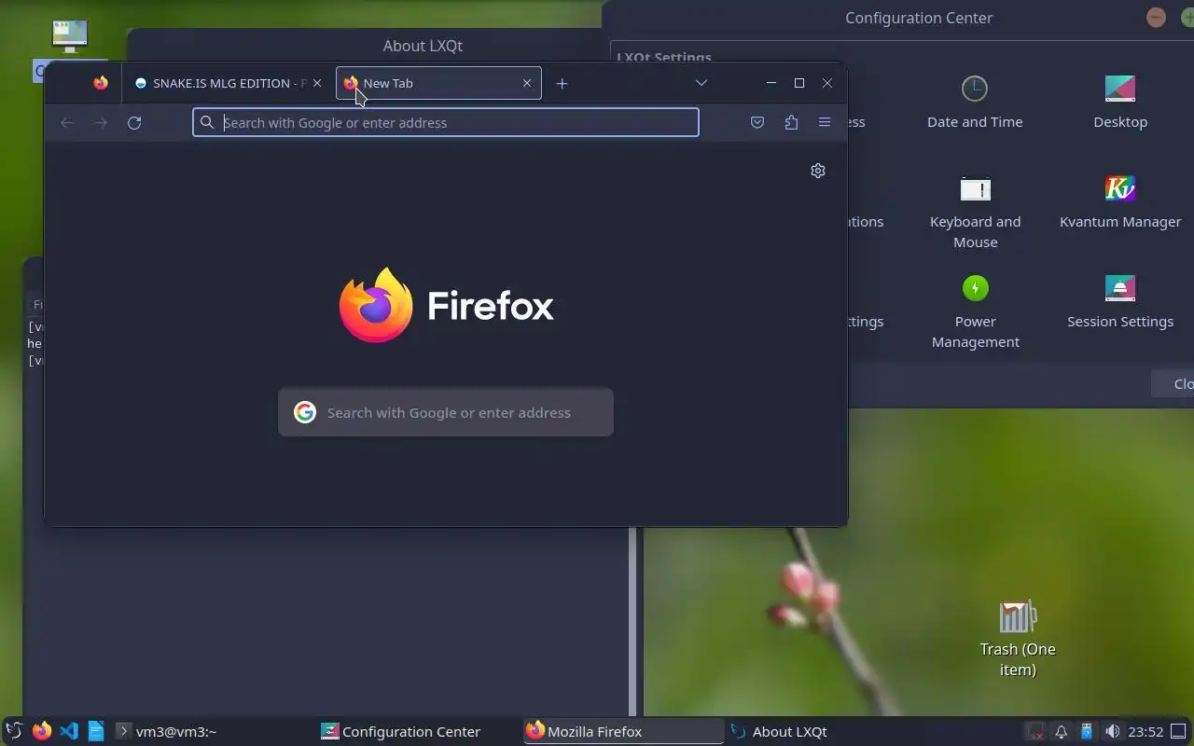Open new tab page personalize gear
This screenshot has width=1194, height=746.
[818, 171]
